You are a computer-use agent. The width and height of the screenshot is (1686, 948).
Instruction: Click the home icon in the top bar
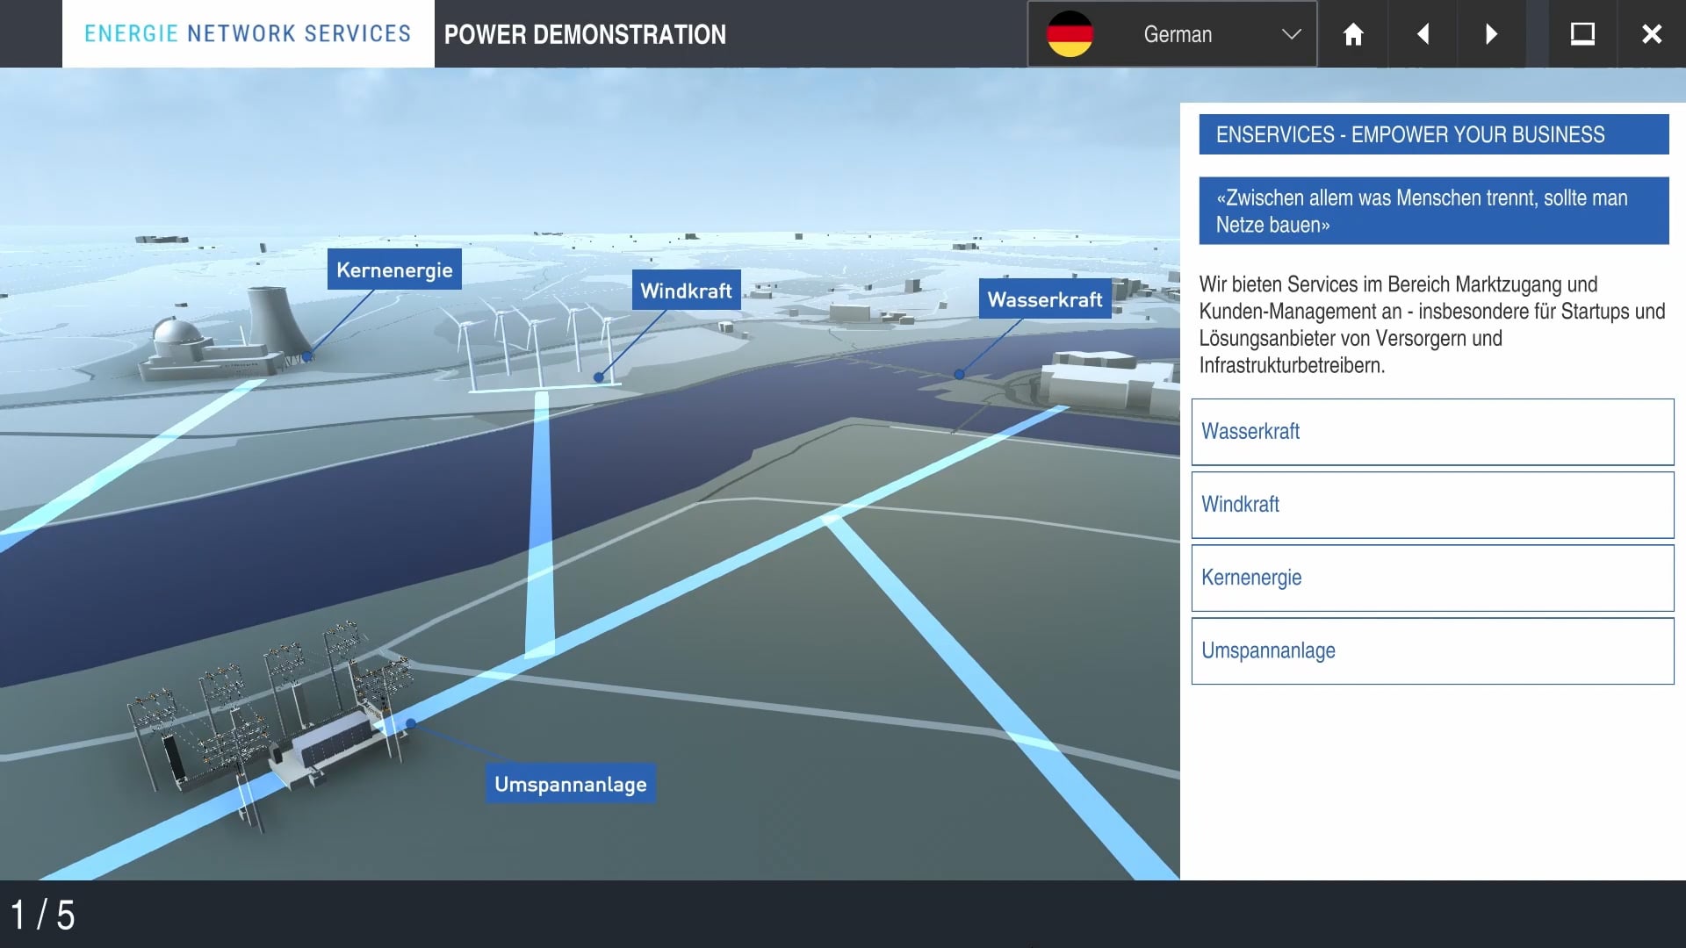pos(1353,34)
